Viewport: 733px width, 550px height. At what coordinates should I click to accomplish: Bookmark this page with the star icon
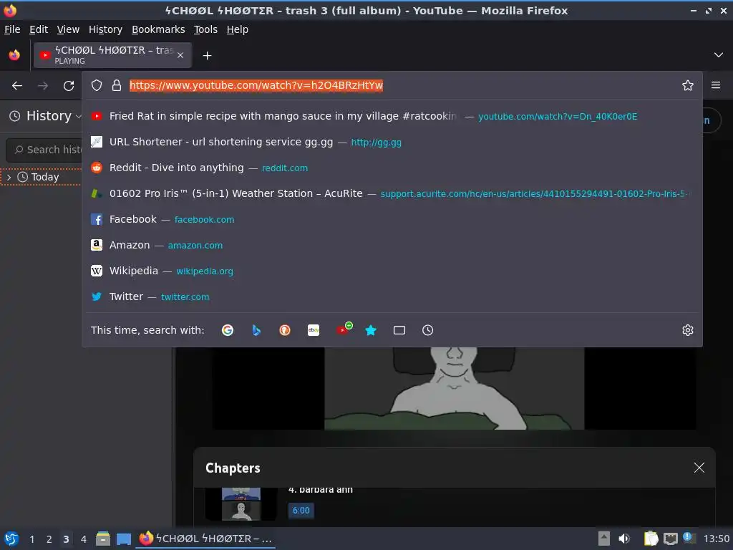tap(688, 85)
